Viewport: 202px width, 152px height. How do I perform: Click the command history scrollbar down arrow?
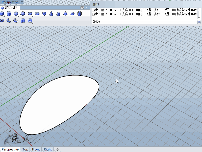point(199,18)
